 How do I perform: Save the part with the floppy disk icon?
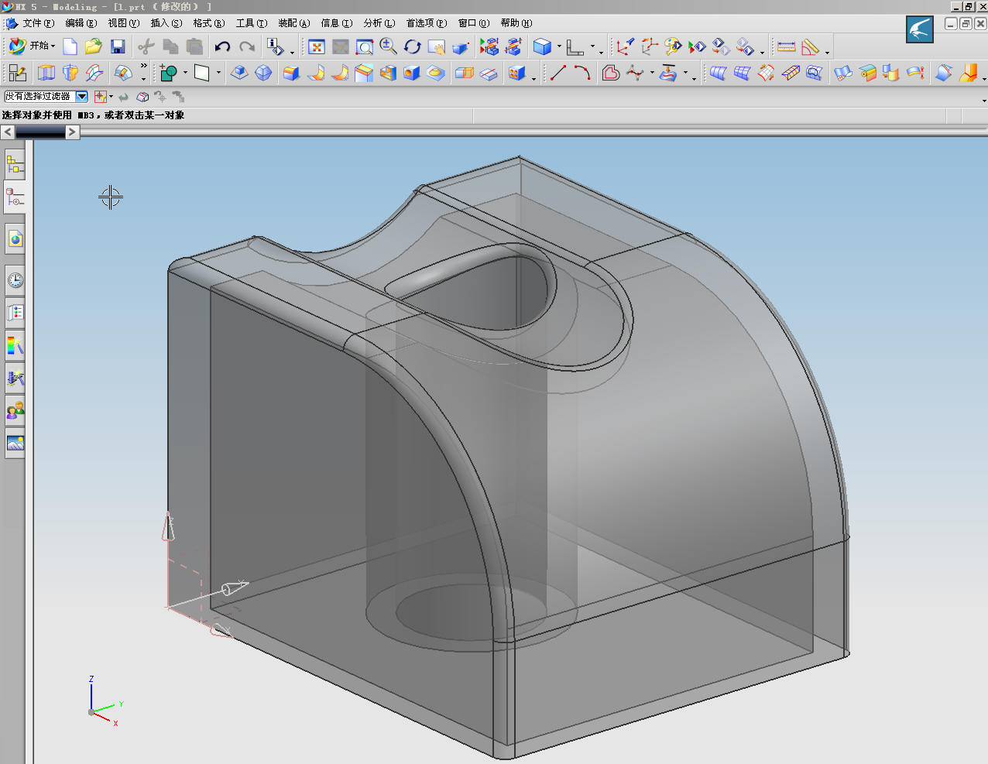[118, 47]
